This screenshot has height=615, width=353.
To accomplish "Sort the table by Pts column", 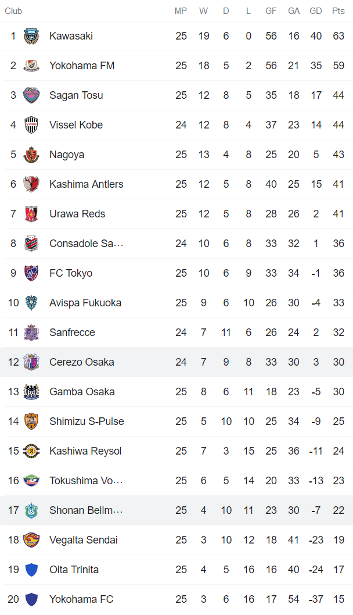I will (338, 10).
